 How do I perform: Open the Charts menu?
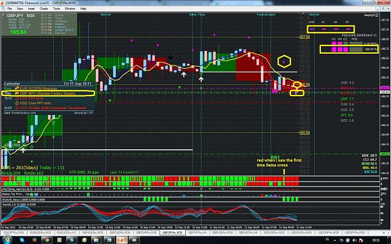(44, 9)
